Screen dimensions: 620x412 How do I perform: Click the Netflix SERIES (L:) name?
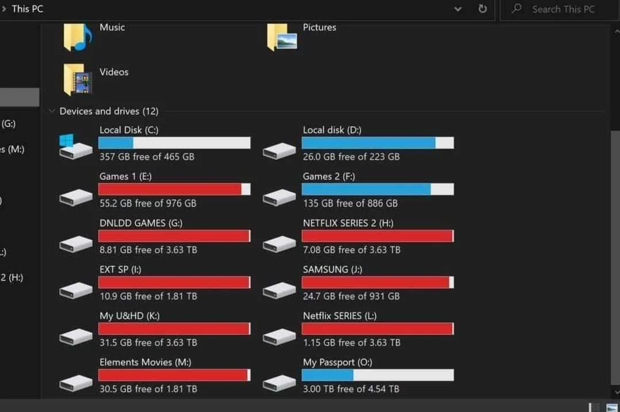point(340,316)
